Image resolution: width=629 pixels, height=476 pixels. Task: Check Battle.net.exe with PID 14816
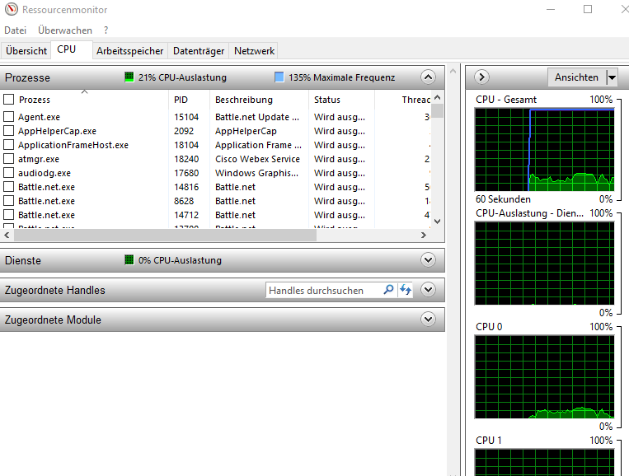pos(9,187)
